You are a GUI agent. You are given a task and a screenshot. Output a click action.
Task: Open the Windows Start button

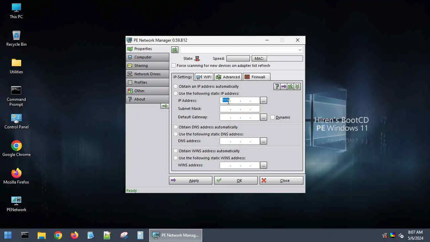point(8,235)
